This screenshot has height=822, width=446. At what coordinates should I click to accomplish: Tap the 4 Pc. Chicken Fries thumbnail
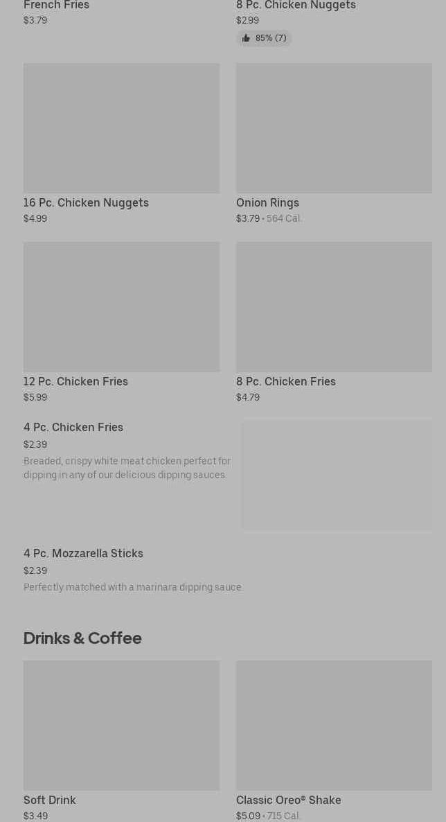click(x=337, y=475)
